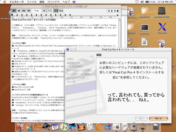
Task: Open QuickTime Player from the Dock
Action: pyautogui.click(x=99, y=127)
